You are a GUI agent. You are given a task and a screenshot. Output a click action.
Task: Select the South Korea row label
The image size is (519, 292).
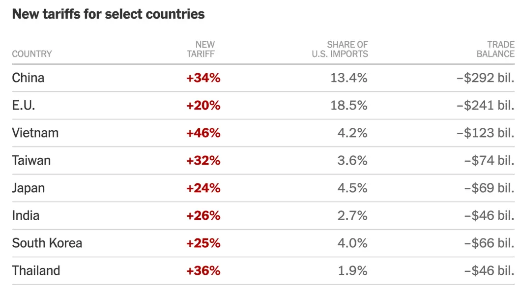[x=47, y=243]
